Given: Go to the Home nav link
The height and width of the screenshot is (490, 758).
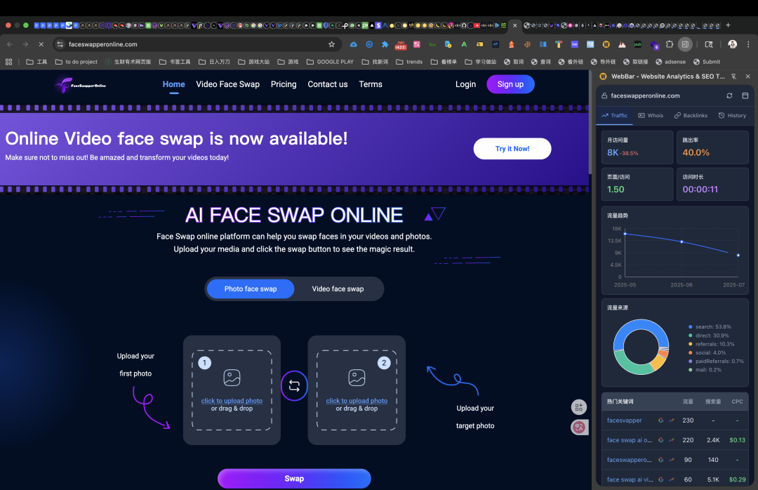Looking at the screenshot, I should coord(173,84).
